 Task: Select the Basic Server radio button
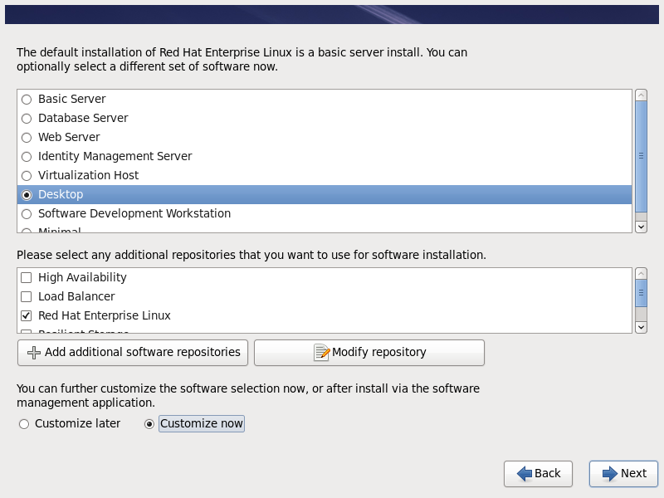pos(27,100)
